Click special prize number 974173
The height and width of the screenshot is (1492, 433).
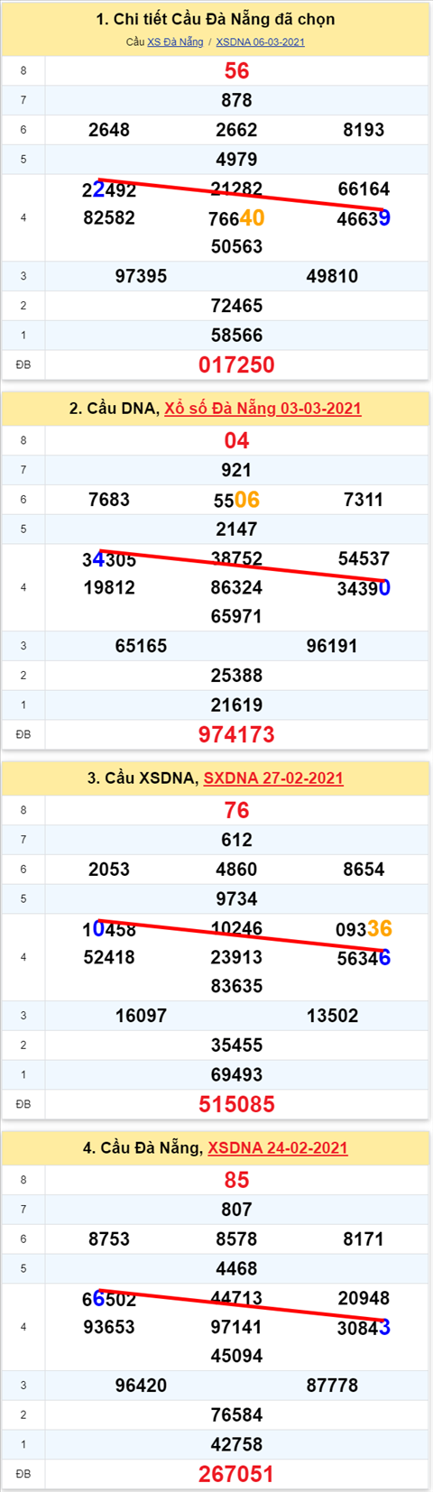[x=236, y=735]
